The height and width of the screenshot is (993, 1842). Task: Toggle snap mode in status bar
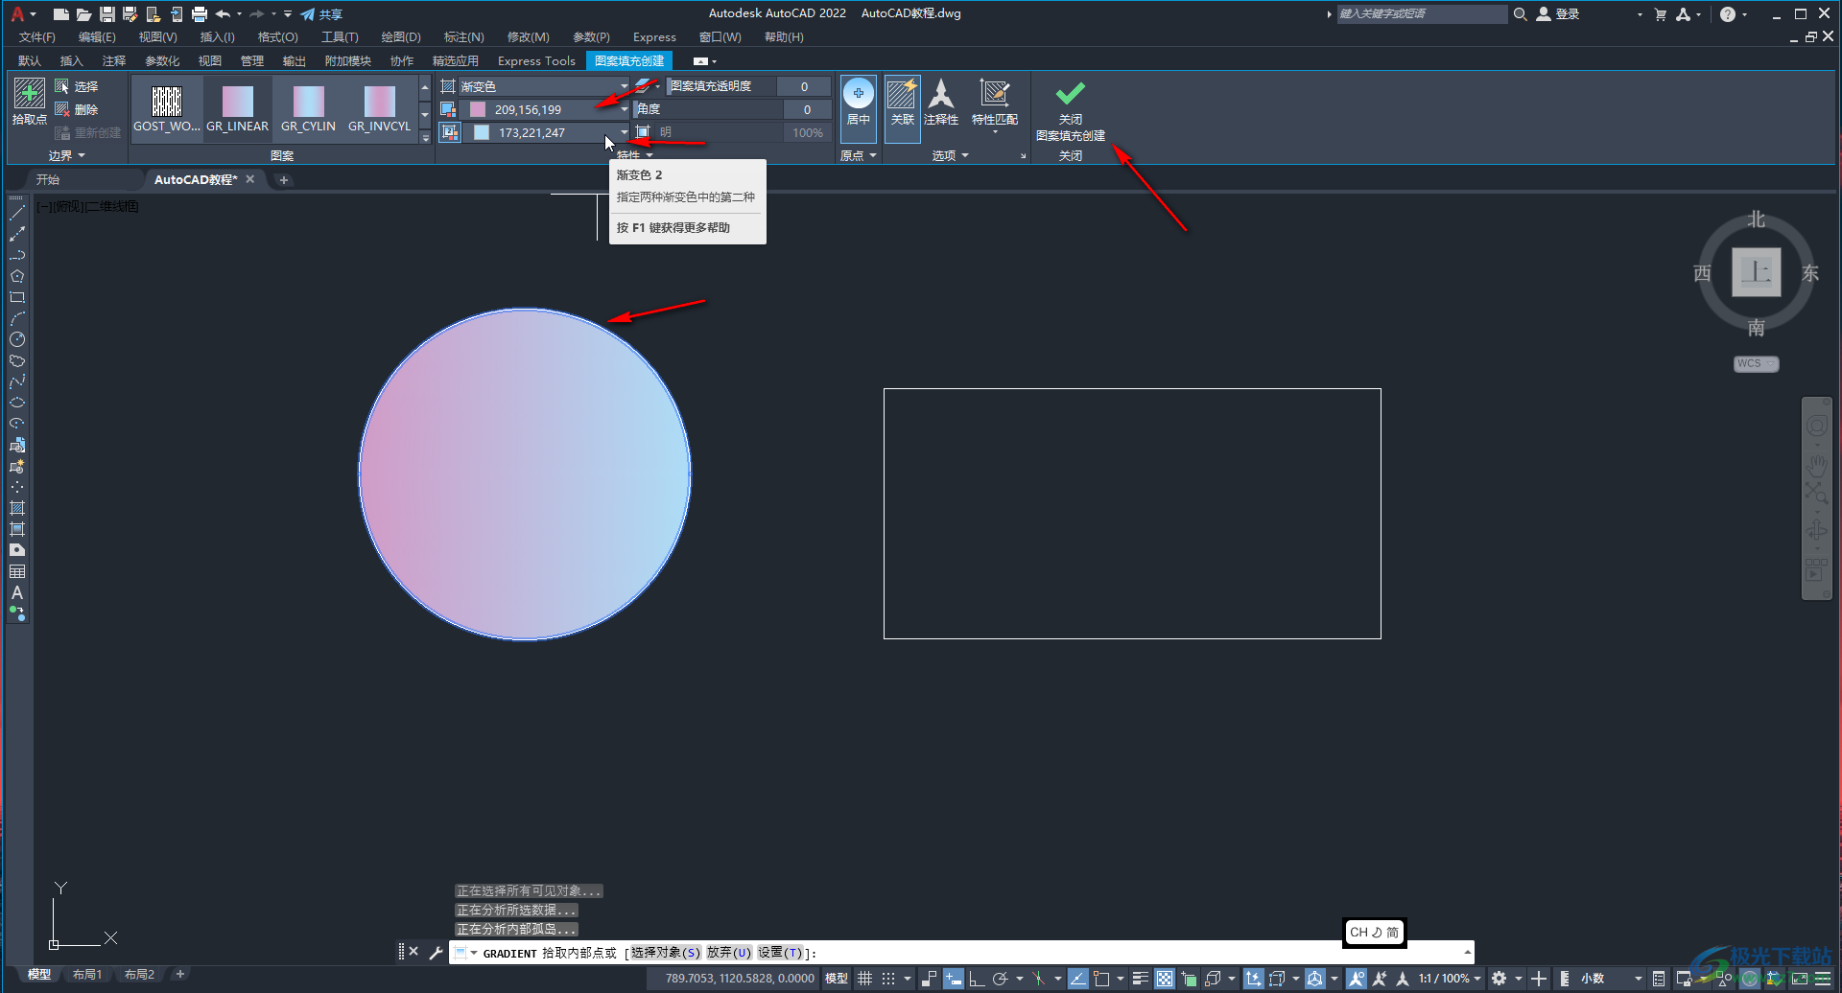pyautogui.click(x=888, y=979)
